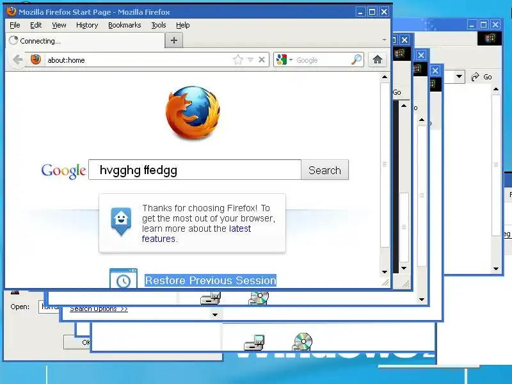
Task: Select the Connecting... tab
Action: coord(86,41)
